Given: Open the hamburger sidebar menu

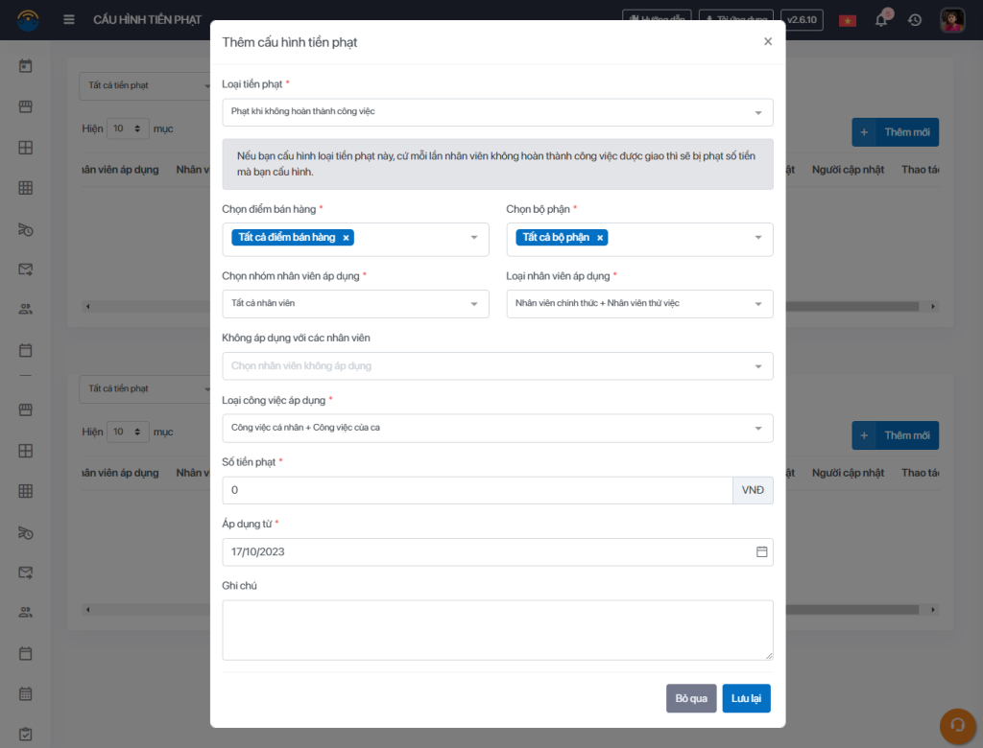Looking at the screenshot, I should (x=69, y=20).
